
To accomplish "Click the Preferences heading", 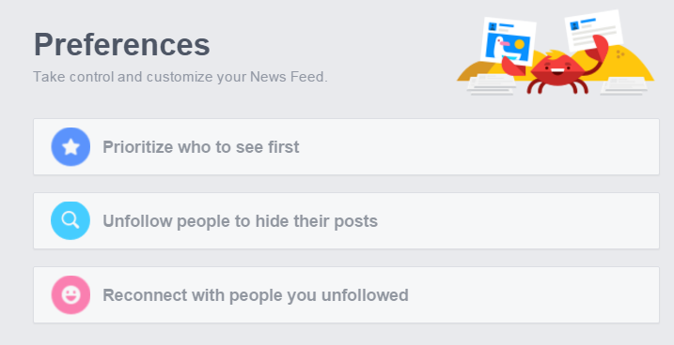I will tap(121, 44).
